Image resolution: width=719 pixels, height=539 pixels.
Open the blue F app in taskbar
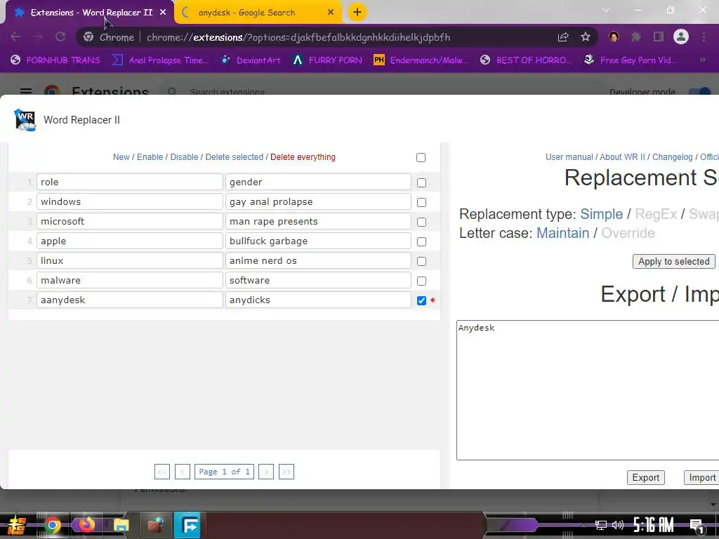point(187,525)
